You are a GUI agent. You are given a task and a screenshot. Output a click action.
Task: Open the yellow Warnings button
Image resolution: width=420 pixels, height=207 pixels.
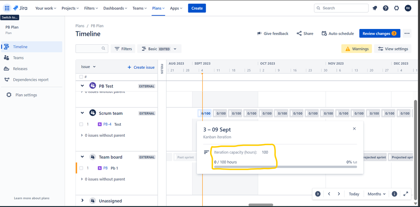[357, 49]
